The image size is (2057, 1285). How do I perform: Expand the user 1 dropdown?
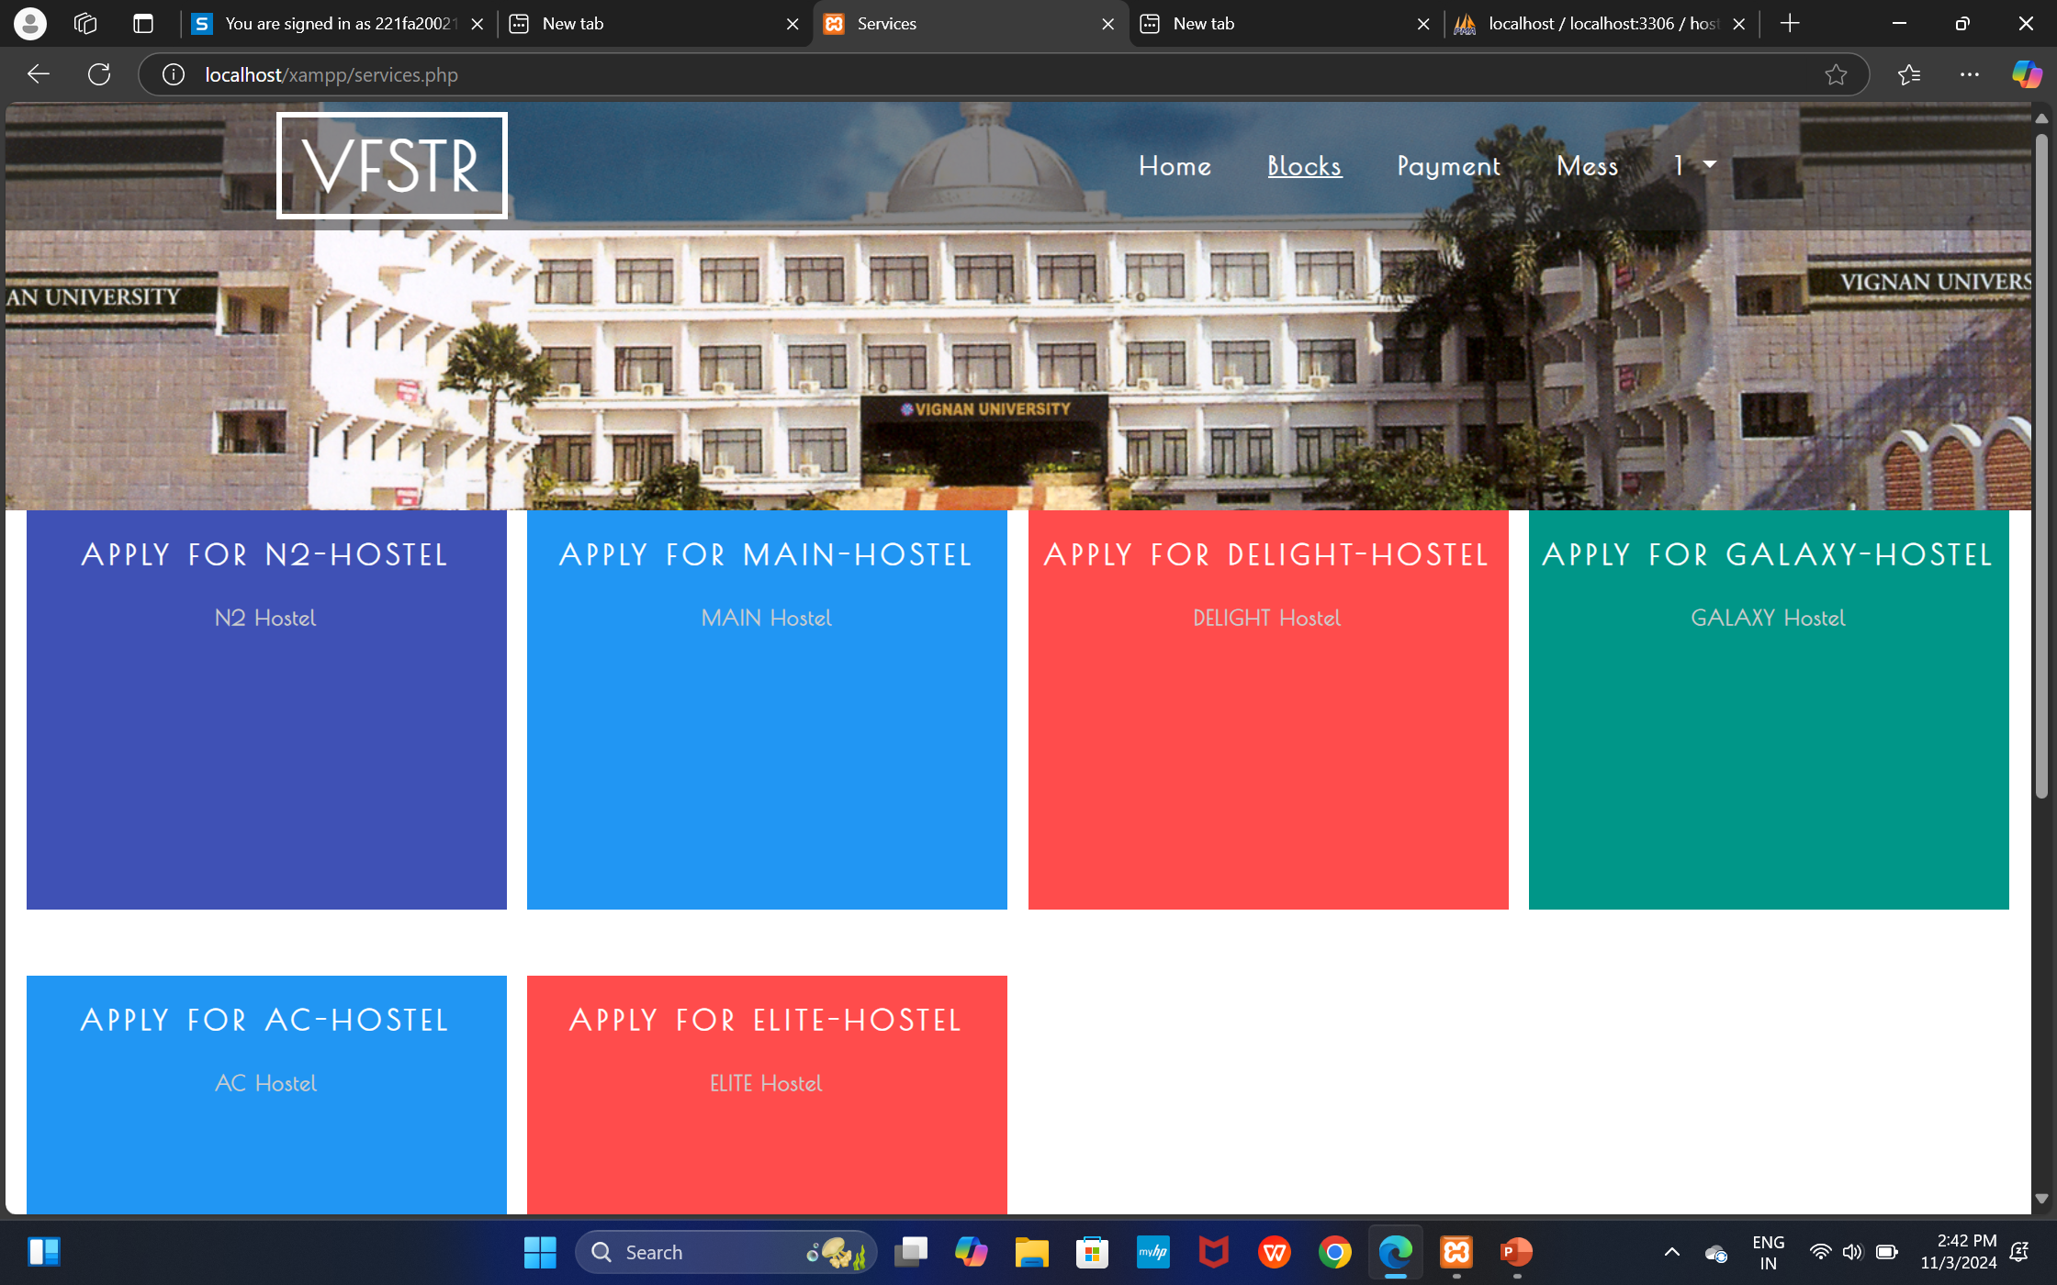tap(1694, 165)
